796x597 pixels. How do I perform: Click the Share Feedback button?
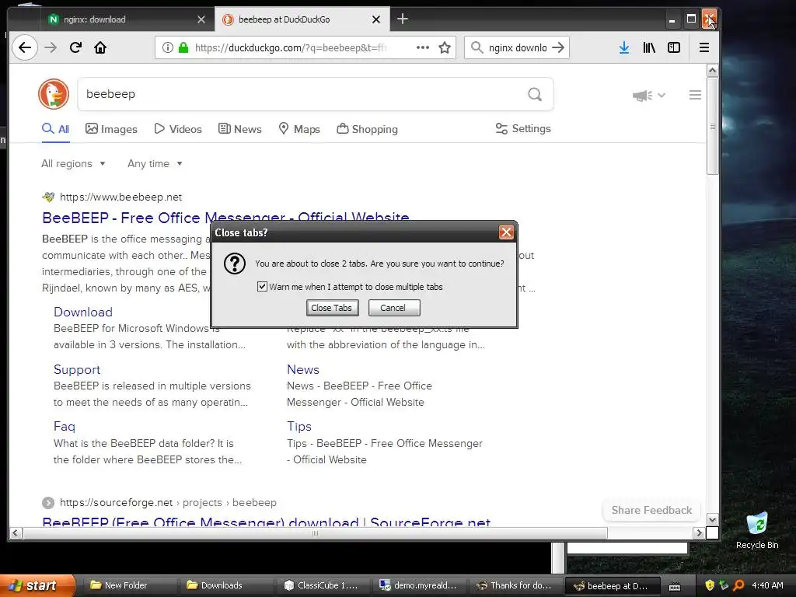(x=651, y=510)
